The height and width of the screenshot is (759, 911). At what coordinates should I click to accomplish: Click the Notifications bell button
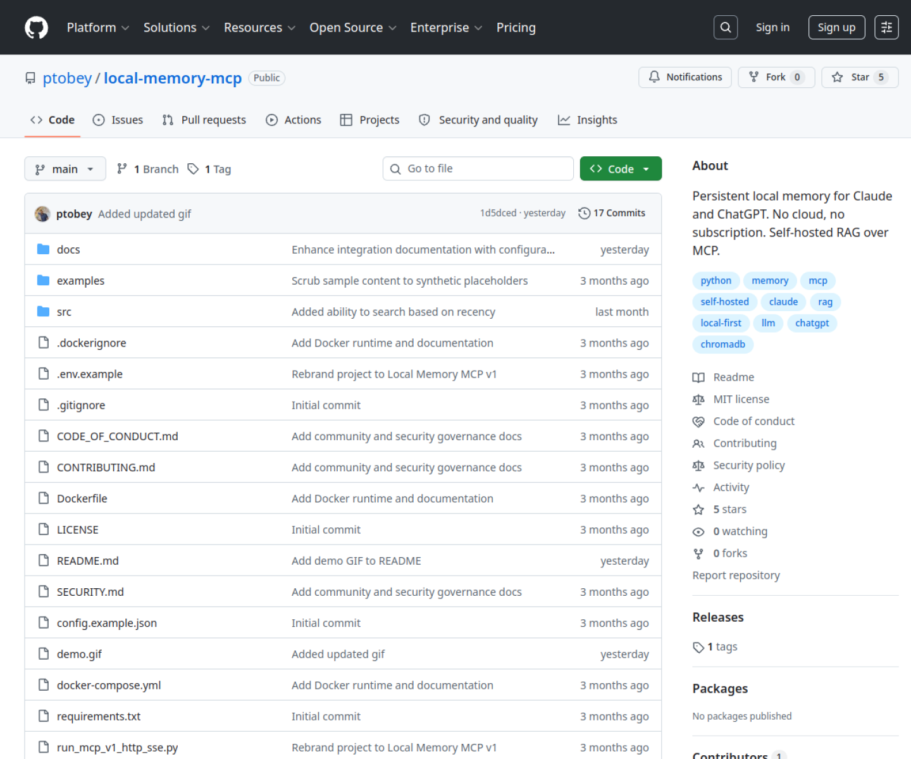click(x=685, y=77)
